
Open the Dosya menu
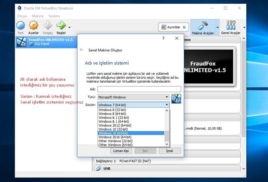click(22, 16)
